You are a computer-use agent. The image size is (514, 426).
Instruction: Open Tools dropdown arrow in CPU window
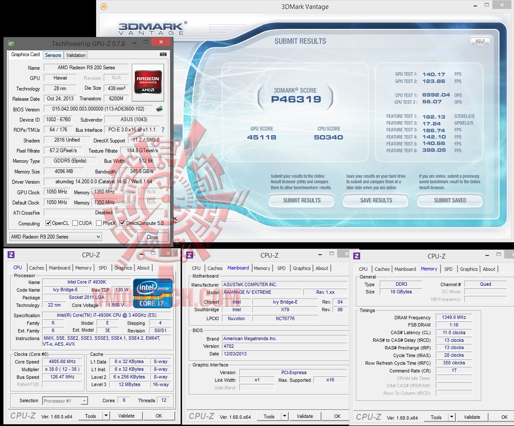click(106, 416)
